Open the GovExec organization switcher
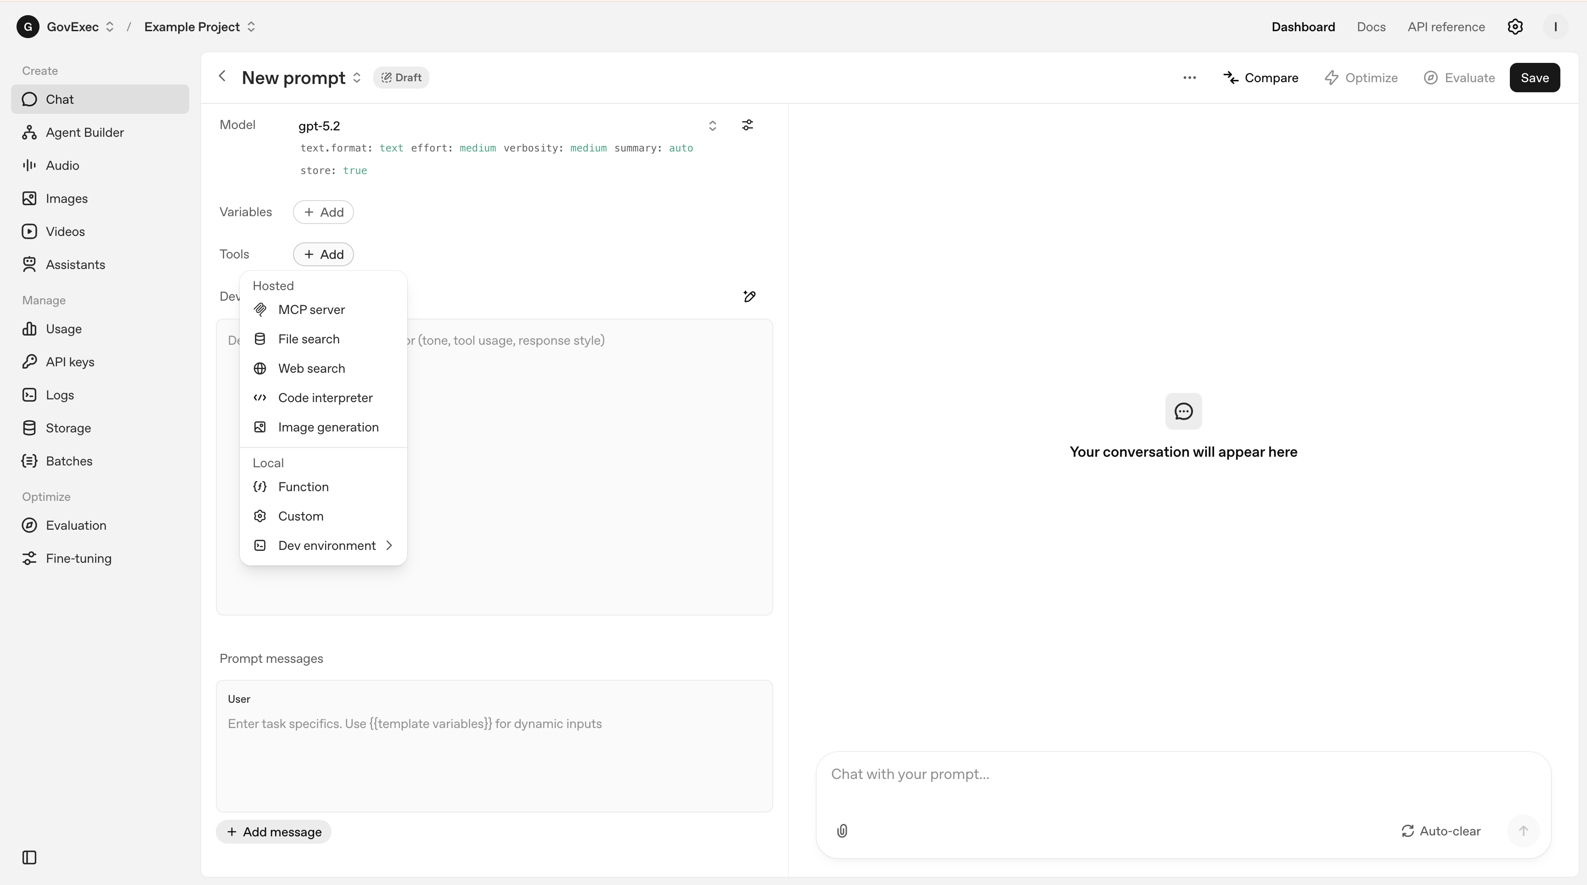Screen dimensions: 1587x885 [x=80, y=27]
